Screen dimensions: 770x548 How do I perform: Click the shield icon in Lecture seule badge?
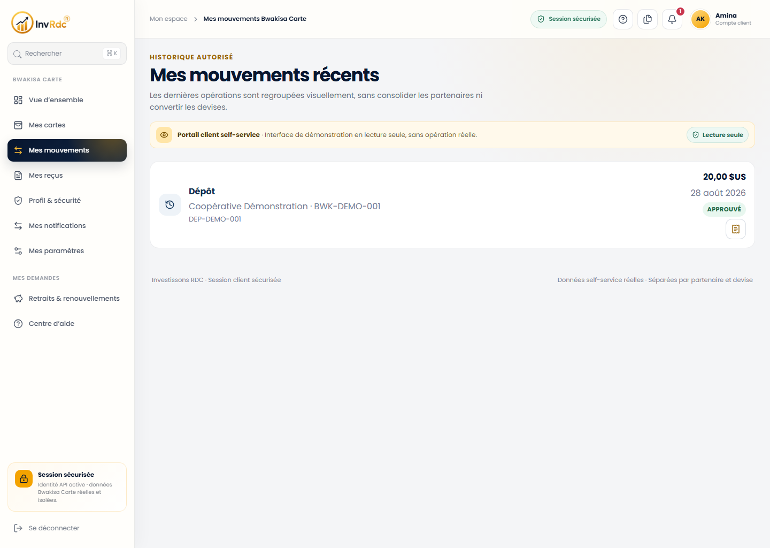[696, 135]
